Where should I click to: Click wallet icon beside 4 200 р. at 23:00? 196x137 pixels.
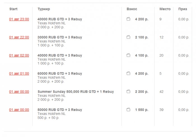(x=129, y=19)
